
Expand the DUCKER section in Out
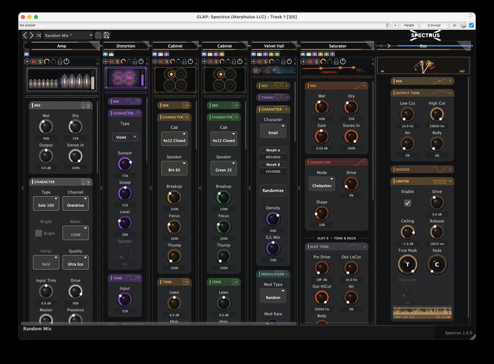coord(422,169)
